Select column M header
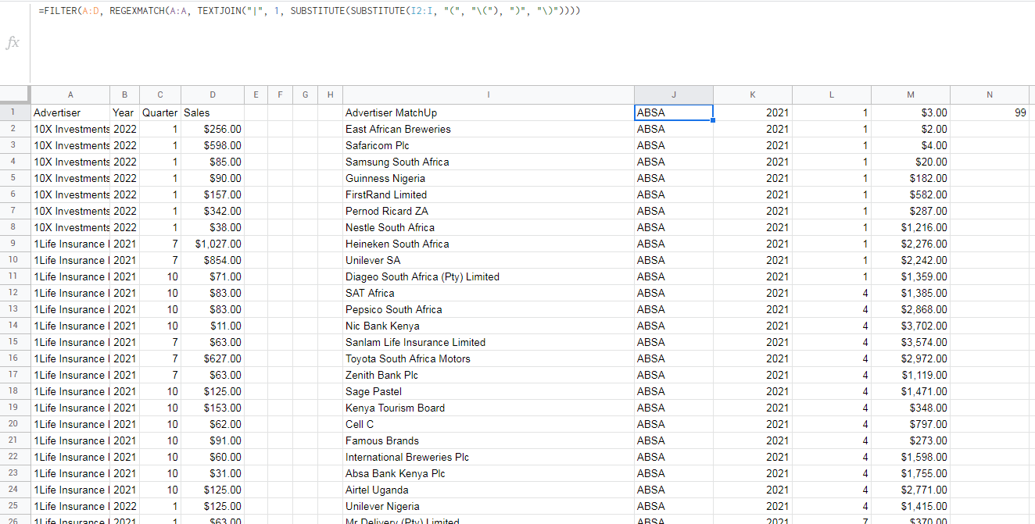Viewport: 1035px width, 524px height. click(911, 94)
